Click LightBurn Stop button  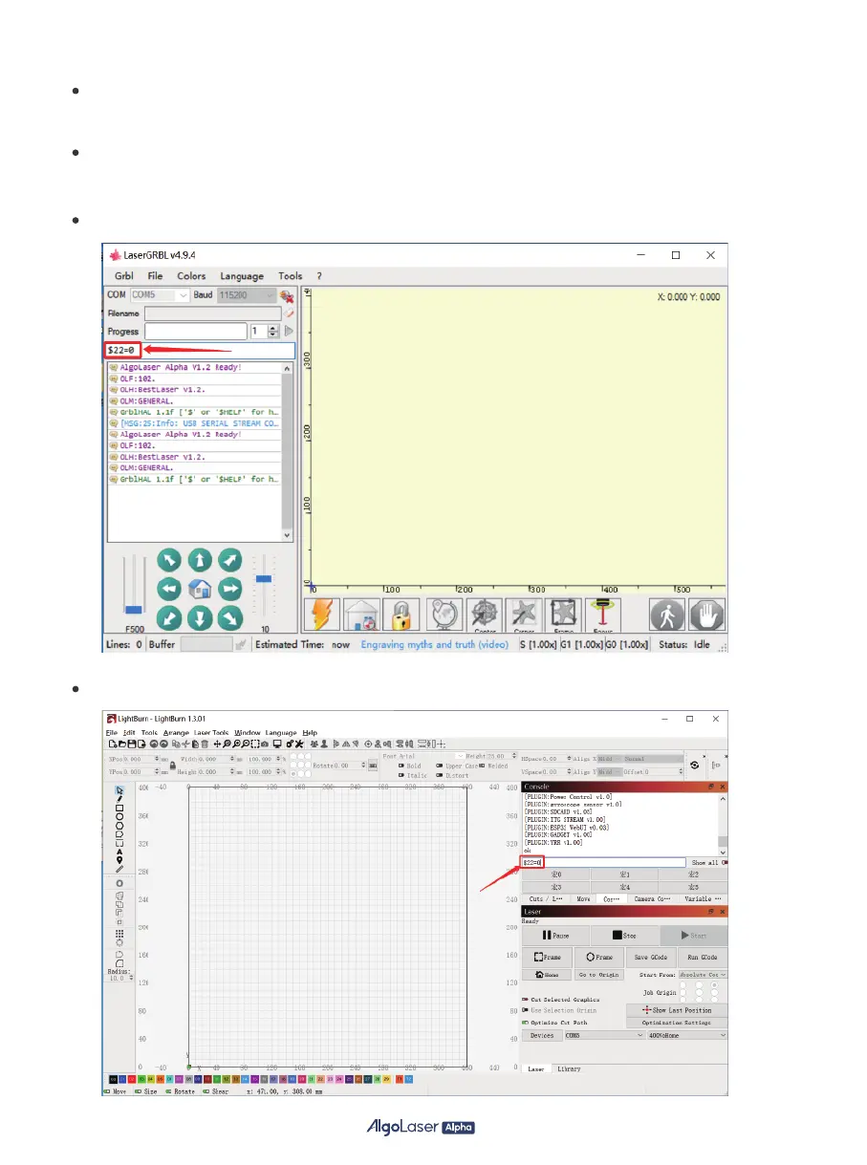[x=624, y=936]
